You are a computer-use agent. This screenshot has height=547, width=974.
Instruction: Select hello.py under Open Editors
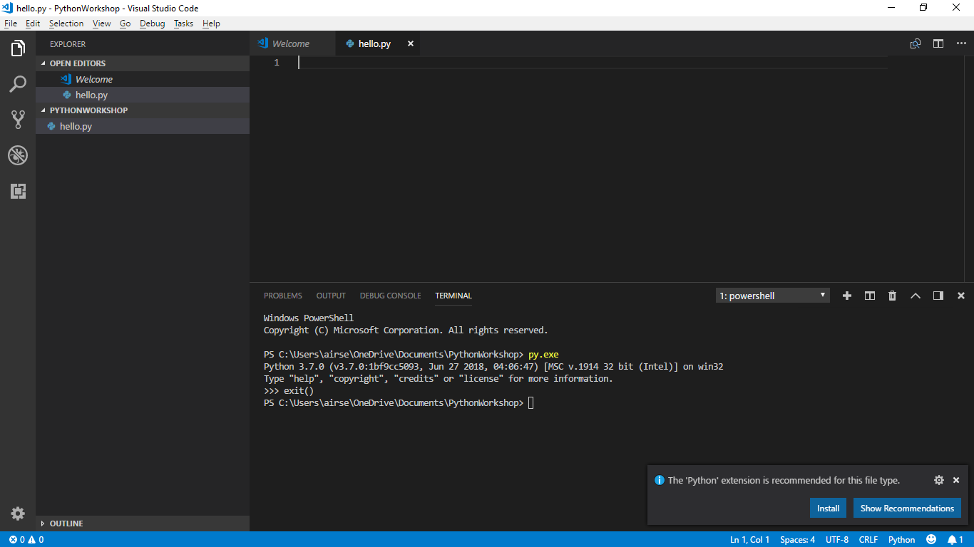tap(143, 95)
